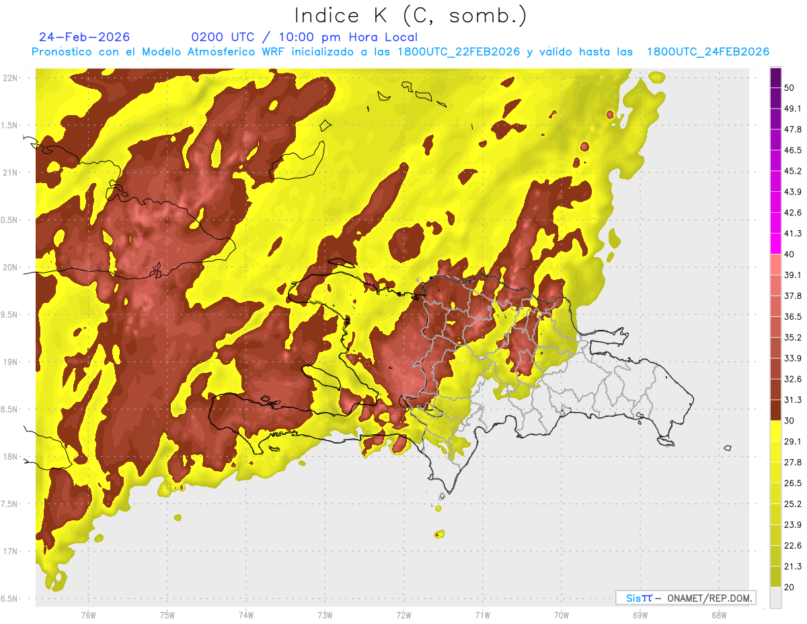Click the yellow colorbar segment between 29.1 and 30

tap(775, 431)
